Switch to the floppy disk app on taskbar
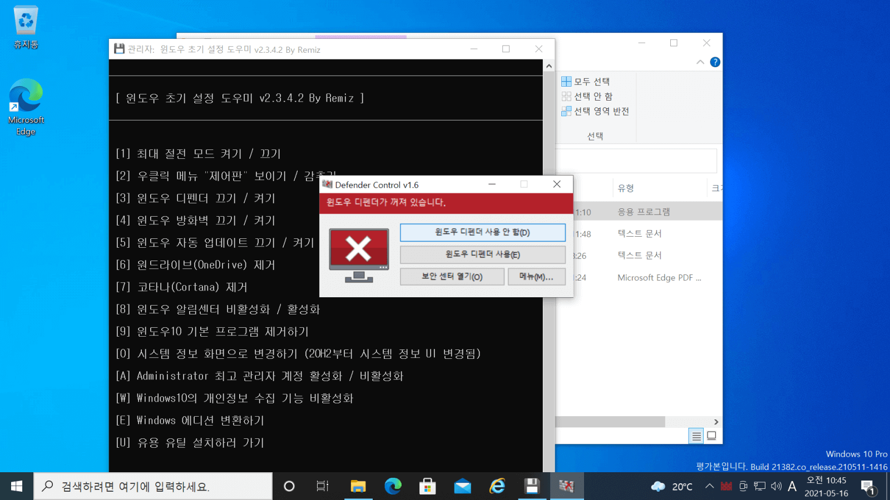Image resolution: width=890 pixels, height=500 pixels. (x=532, y=486)
